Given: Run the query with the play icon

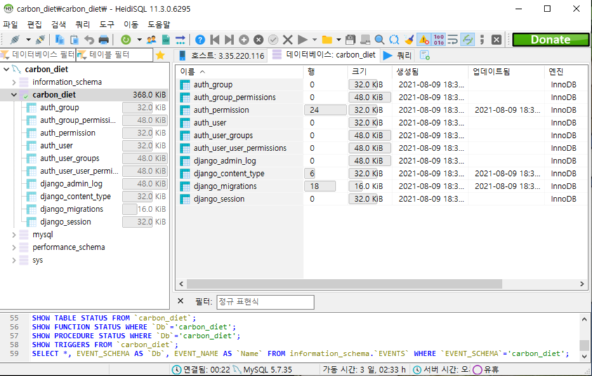Looking at the screenshot, I should point(303,39).
